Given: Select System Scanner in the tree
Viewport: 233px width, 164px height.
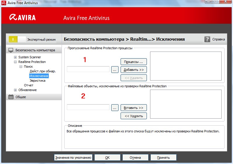Looking at the screenshot, I should [x=29, y=57].
